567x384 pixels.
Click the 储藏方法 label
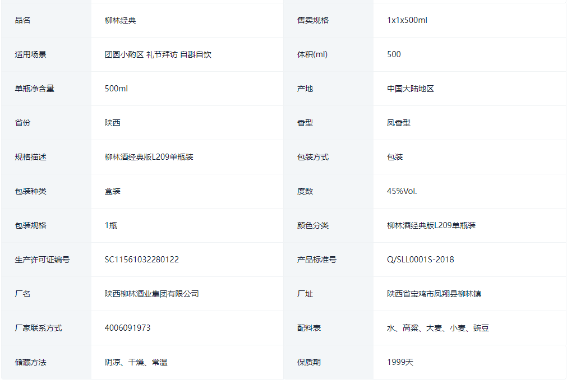click(30, 362)
